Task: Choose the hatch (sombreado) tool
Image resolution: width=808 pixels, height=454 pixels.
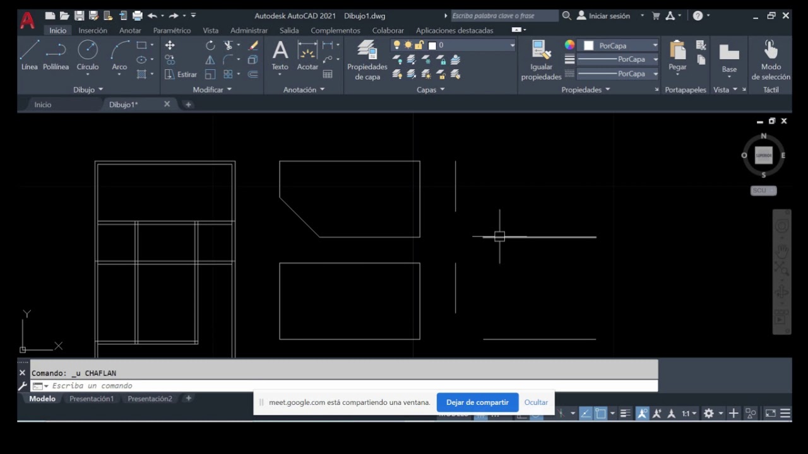Action: (141, 74)
